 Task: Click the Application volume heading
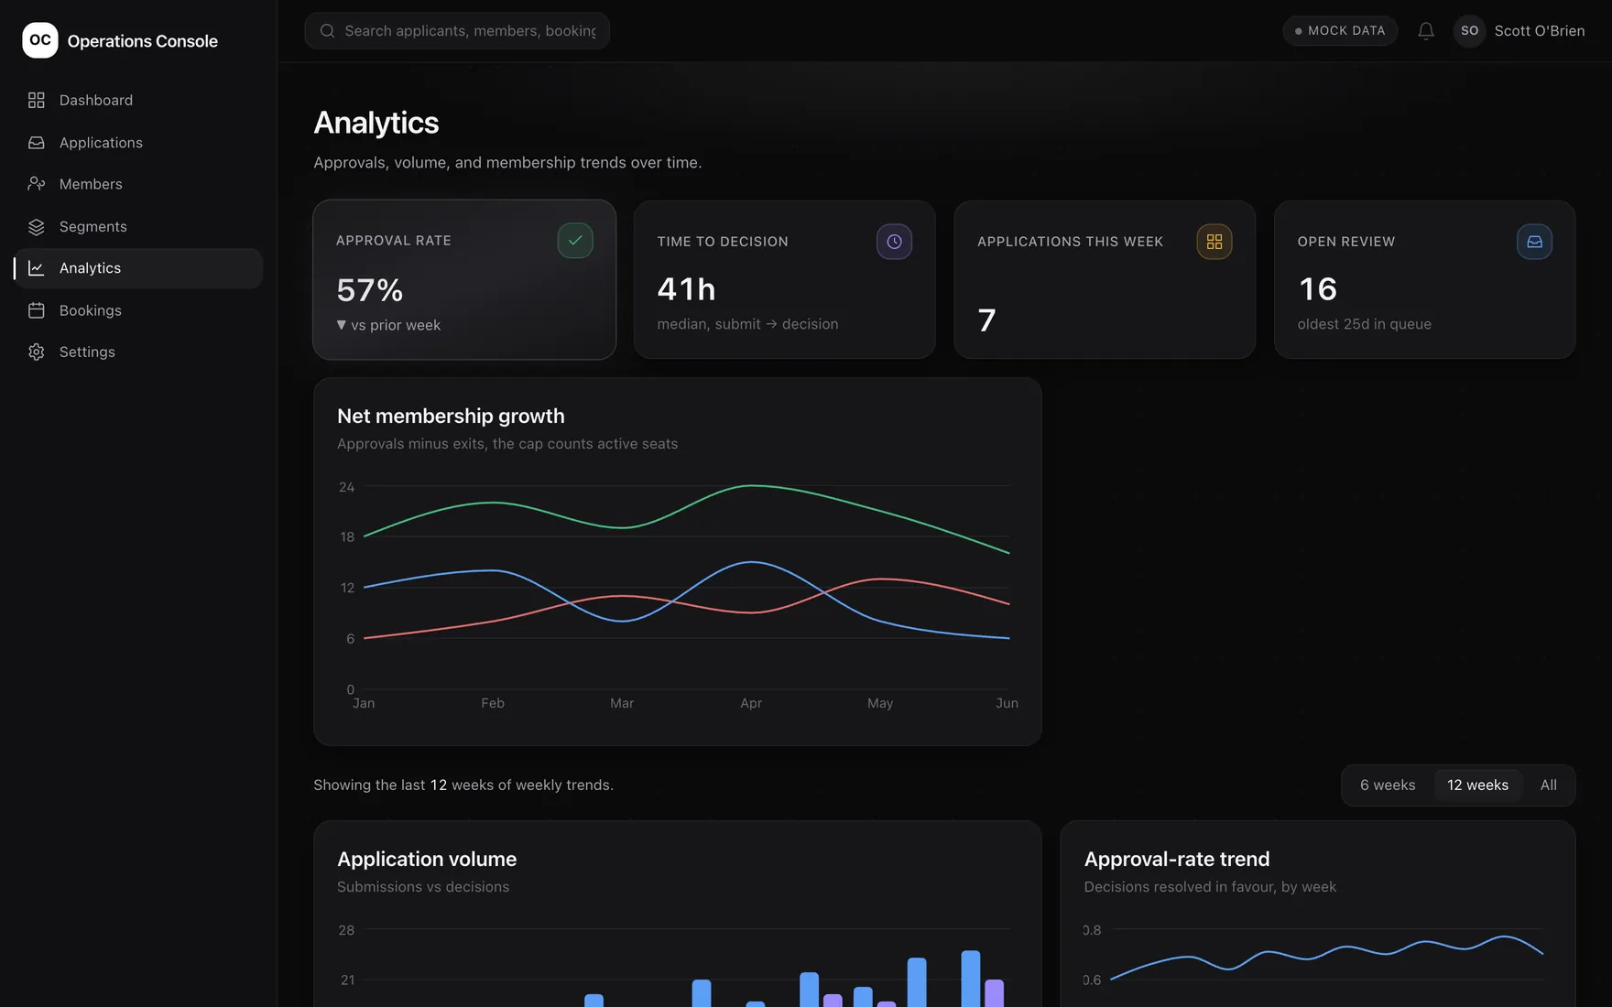point(427,859)
